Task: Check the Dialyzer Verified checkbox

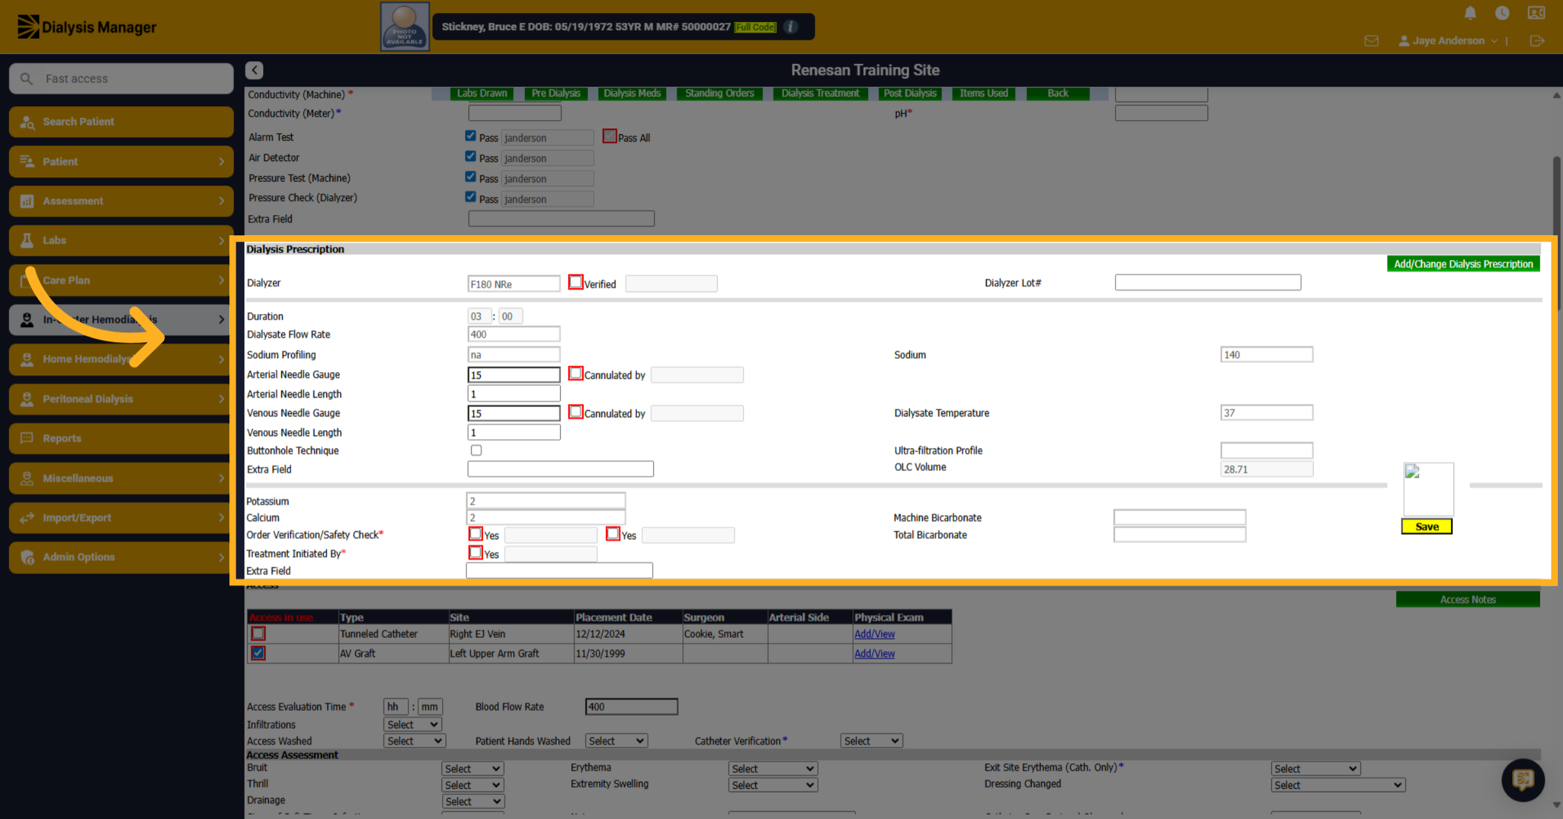Action: click(576, 282)
